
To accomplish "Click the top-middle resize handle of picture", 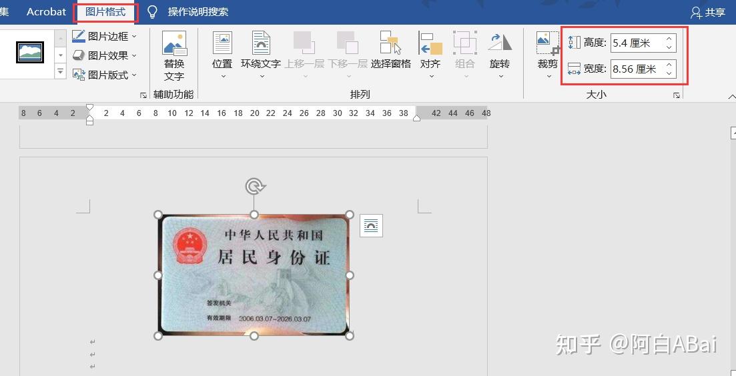I will click(x=254, y=215).
